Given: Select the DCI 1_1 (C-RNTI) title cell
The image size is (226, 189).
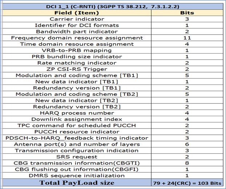Looking at the screenshot, I should [x=113, y=7].
